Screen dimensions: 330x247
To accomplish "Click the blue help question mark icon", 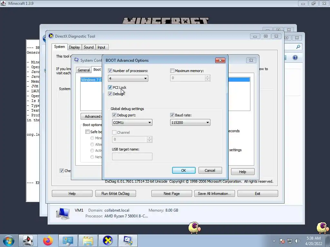I will pos(295,58).
